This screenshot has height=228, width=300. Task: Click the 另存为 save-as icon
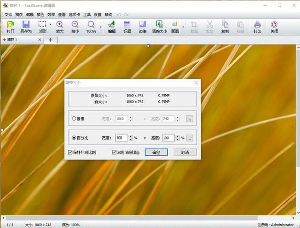point(26,27)
